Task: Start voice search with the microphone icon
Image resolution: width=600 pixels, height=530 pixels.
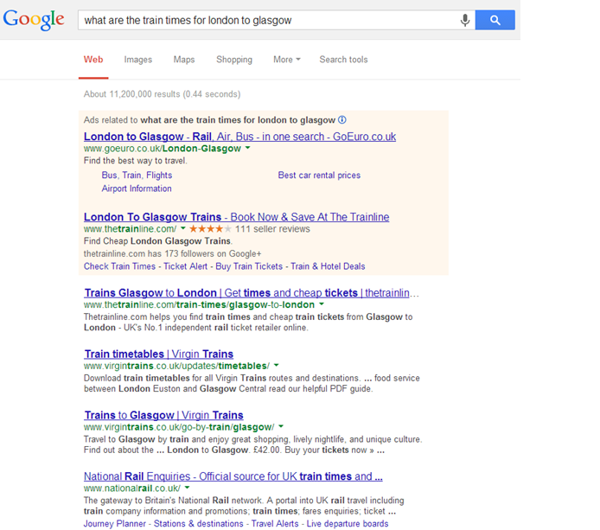Action: pos(465,20)
